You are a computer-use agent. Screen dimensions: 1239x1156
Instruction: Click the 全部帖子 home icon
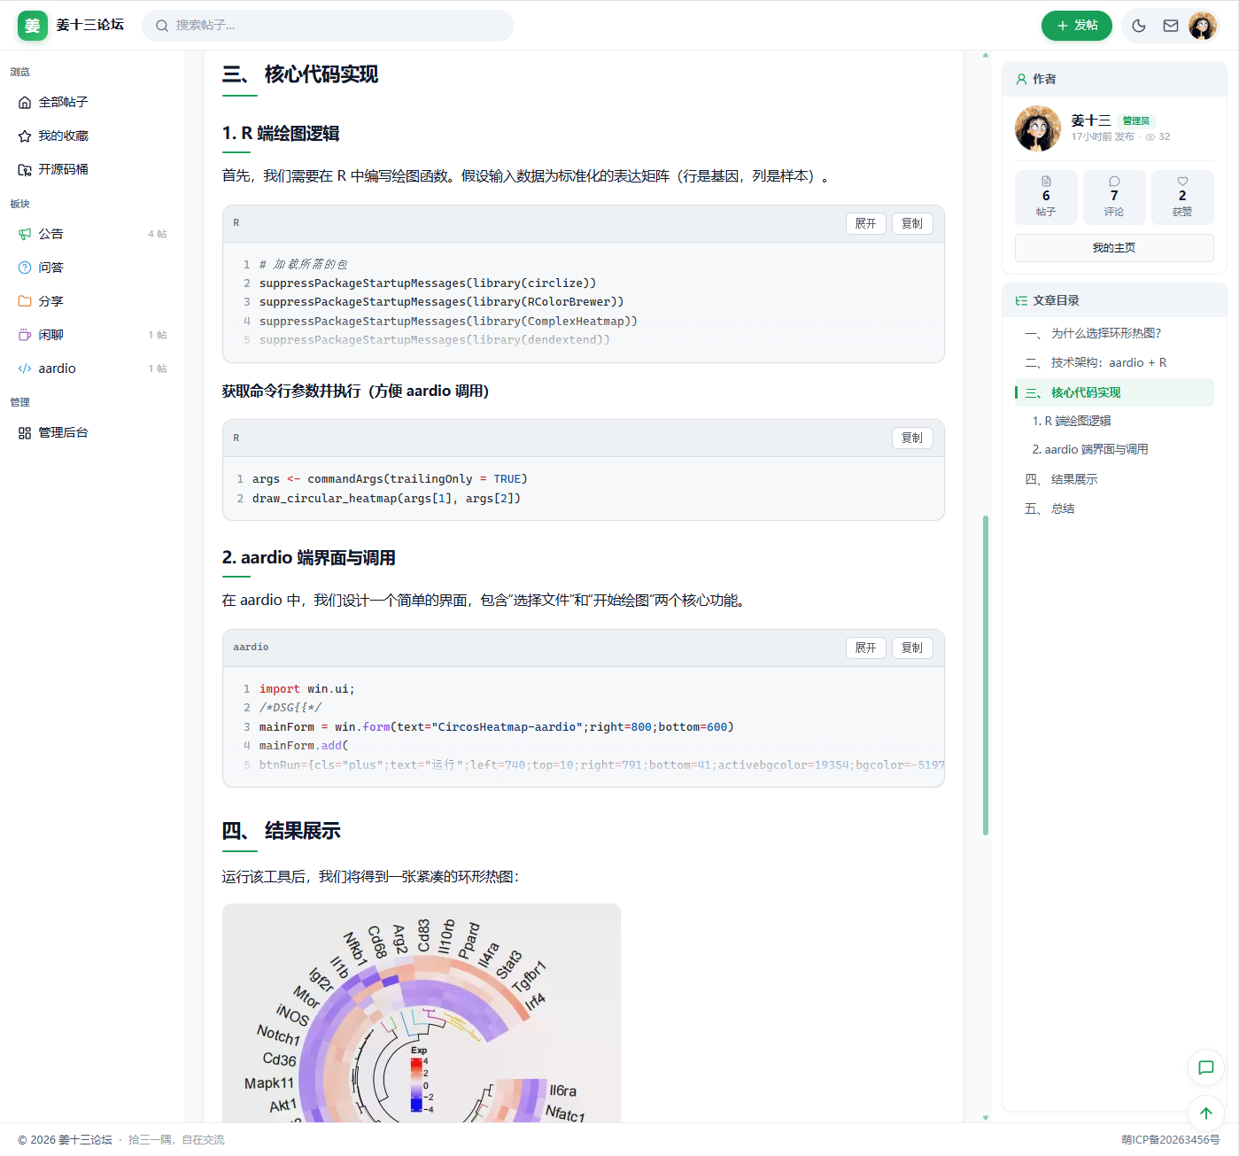click(25, 102)
